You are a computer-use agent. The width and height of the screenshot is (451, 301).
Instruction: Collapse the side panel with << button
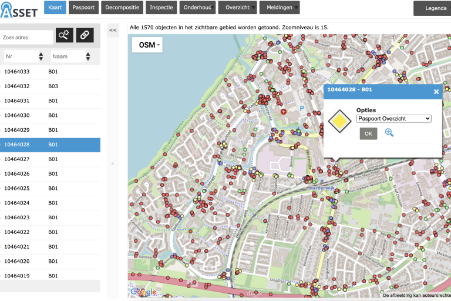[113, 30]
